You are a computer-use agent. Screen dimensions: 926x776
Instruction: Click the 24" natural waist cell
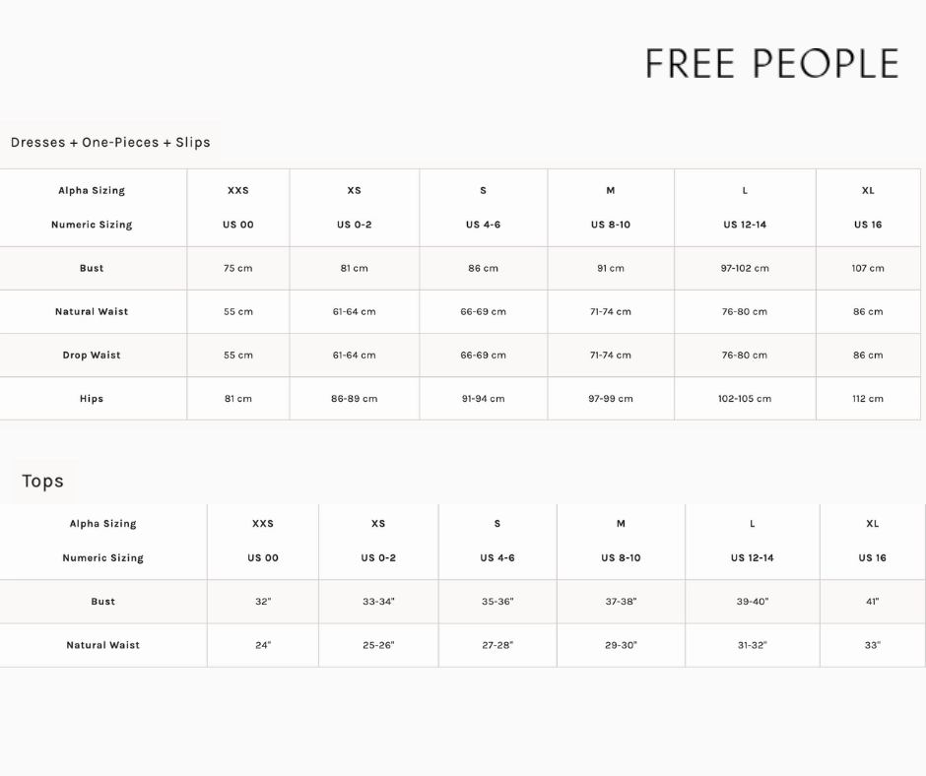263,645
